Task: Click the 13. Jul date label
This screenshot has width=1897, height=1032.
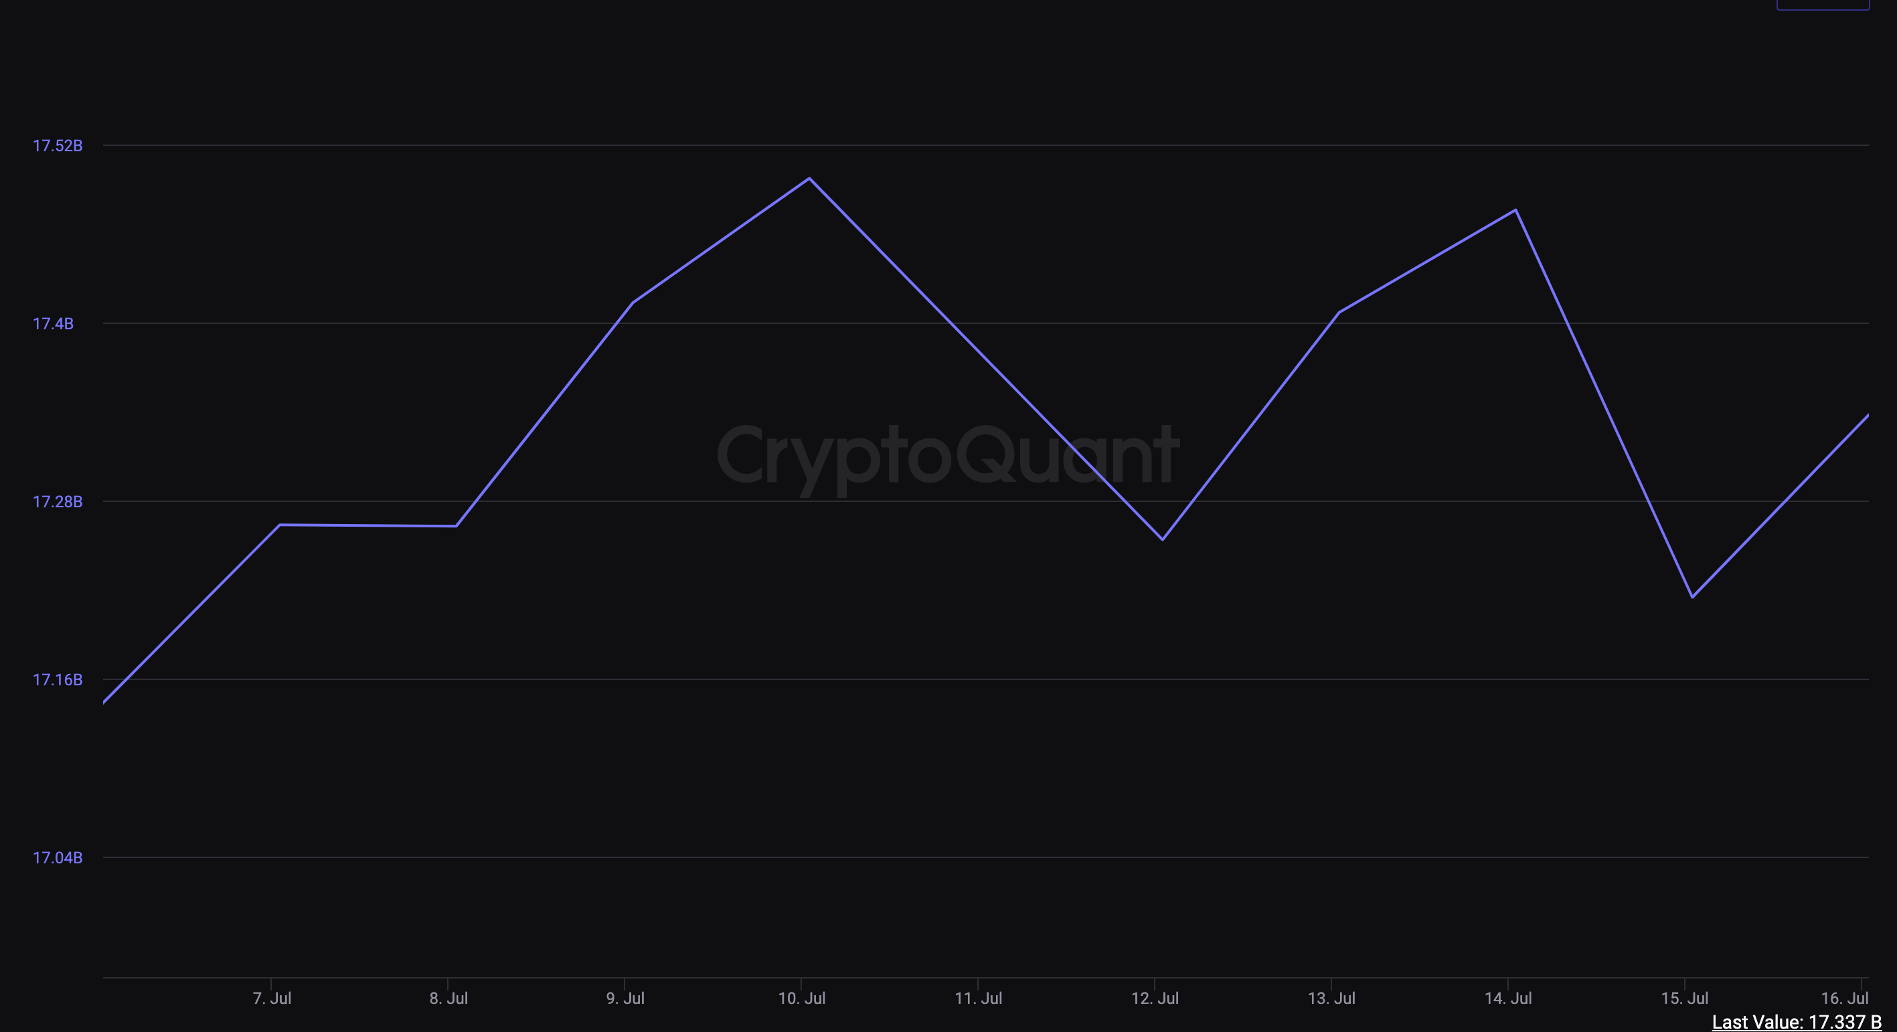Action: pyautogui.click(x=1331, y=999)
